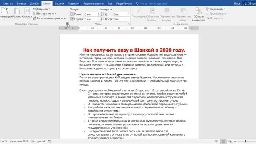Switch to the Разработчик tab
The height and width of the screenshot is (144, 256).
[124, 4]
